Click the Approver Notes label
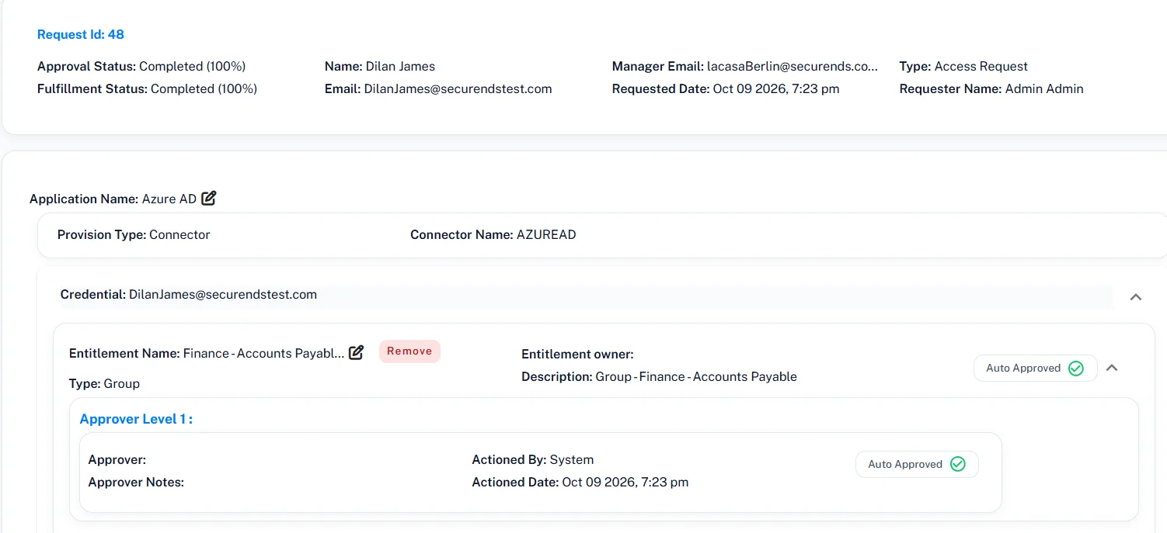1167x533 pixels. [136, 482]
